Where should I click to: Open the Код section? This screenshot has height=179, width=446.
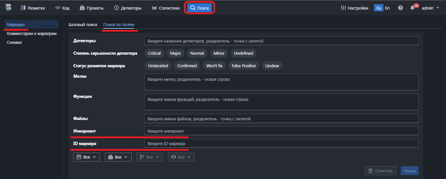tap(62, 8)
